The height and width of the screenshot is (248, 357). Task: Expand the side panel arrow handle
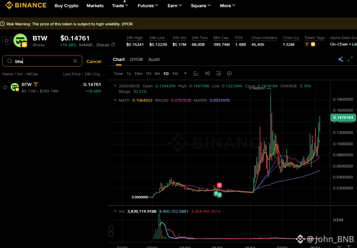point(111,231)
